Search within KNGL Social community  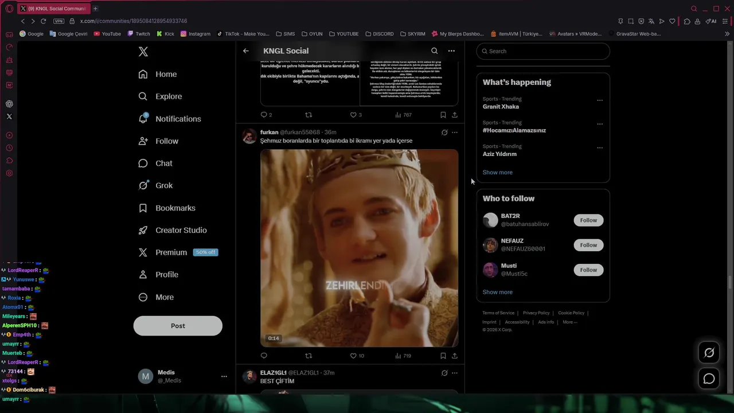pyautogui.click(x=434, y=51)
